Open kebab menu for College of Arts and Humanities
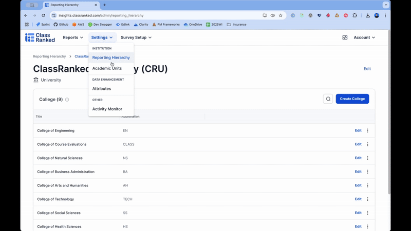 [367, 185]
